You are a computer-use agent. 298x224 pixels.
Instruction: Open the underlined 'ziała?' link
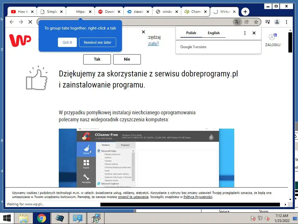(153, 44)
